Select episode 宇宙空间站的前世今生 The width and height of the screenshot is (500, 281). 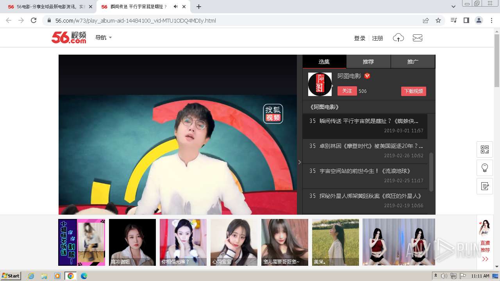point(365,176)
